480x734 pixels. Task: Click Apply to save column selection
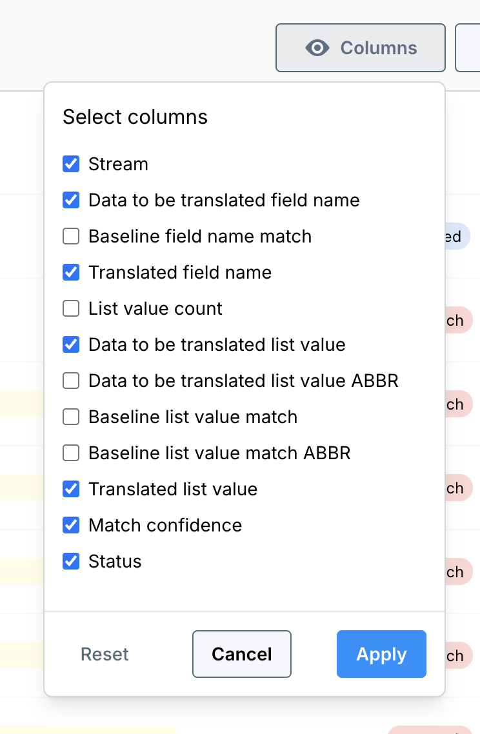(381, 654)
